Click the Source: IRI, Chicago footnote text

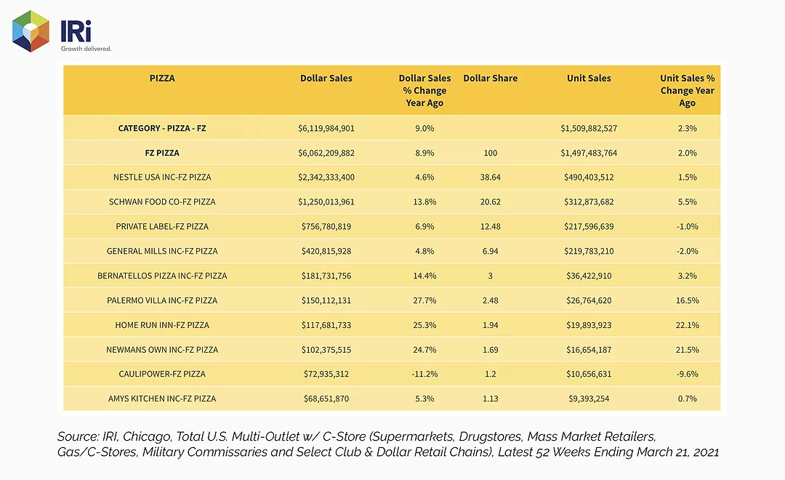388,444
